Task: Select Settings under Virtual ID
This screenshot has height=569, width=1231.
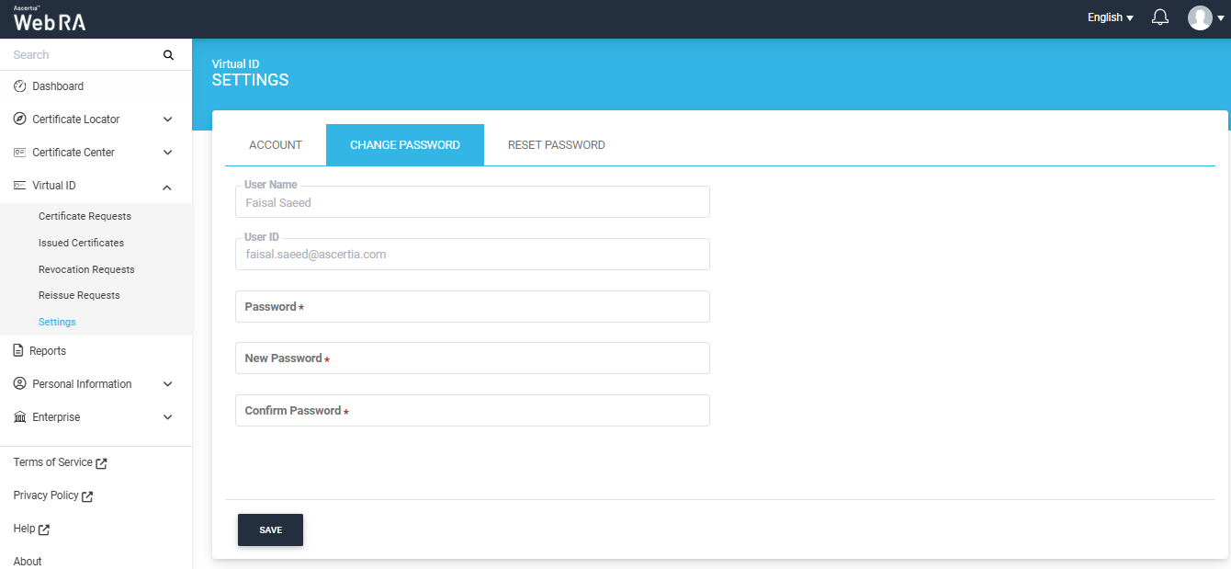Action: pos(57,323)
